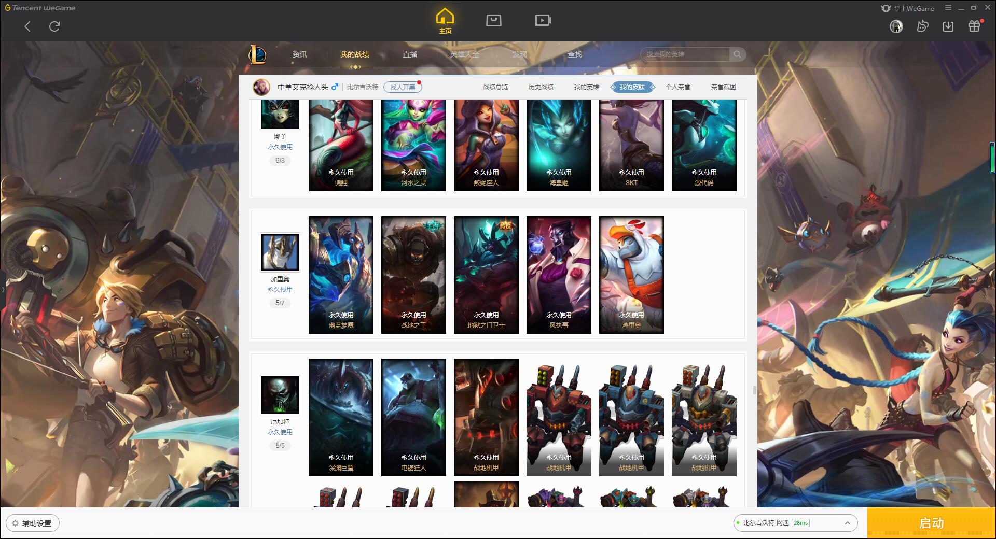Refresh the page with reload icon
This screenshot has width=996, height=539.
pos(54,26)
